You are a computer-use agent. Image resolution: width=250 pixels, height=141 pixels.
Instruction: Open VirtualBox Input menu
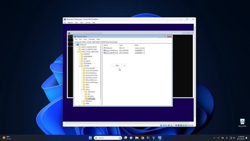pyautogui.click(x=82, y=23)
